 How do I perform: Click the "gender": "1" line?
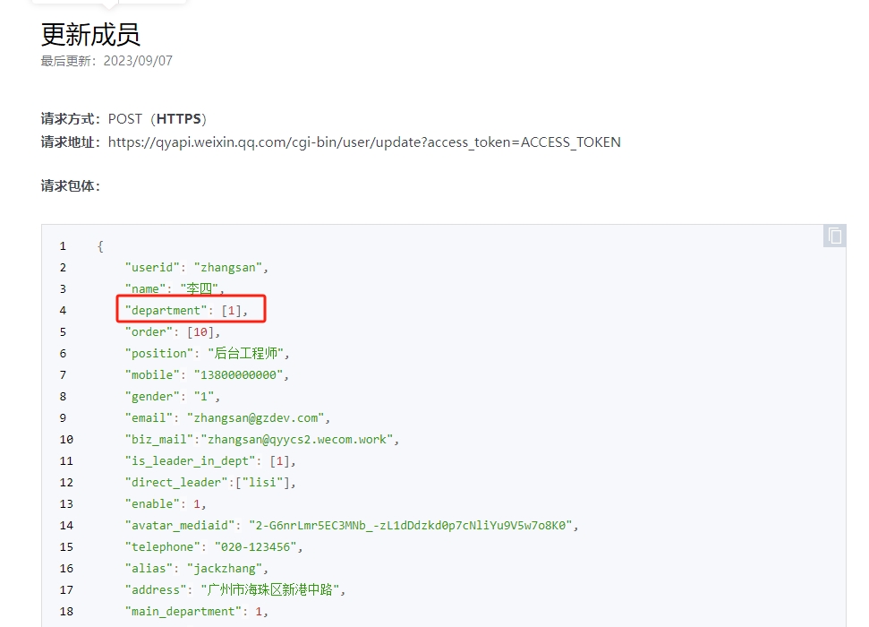tap(173, 397)
